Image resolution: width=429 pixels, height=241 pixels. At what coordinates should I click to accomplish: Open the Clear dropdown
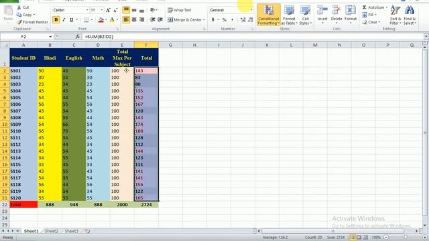[371, 22]
